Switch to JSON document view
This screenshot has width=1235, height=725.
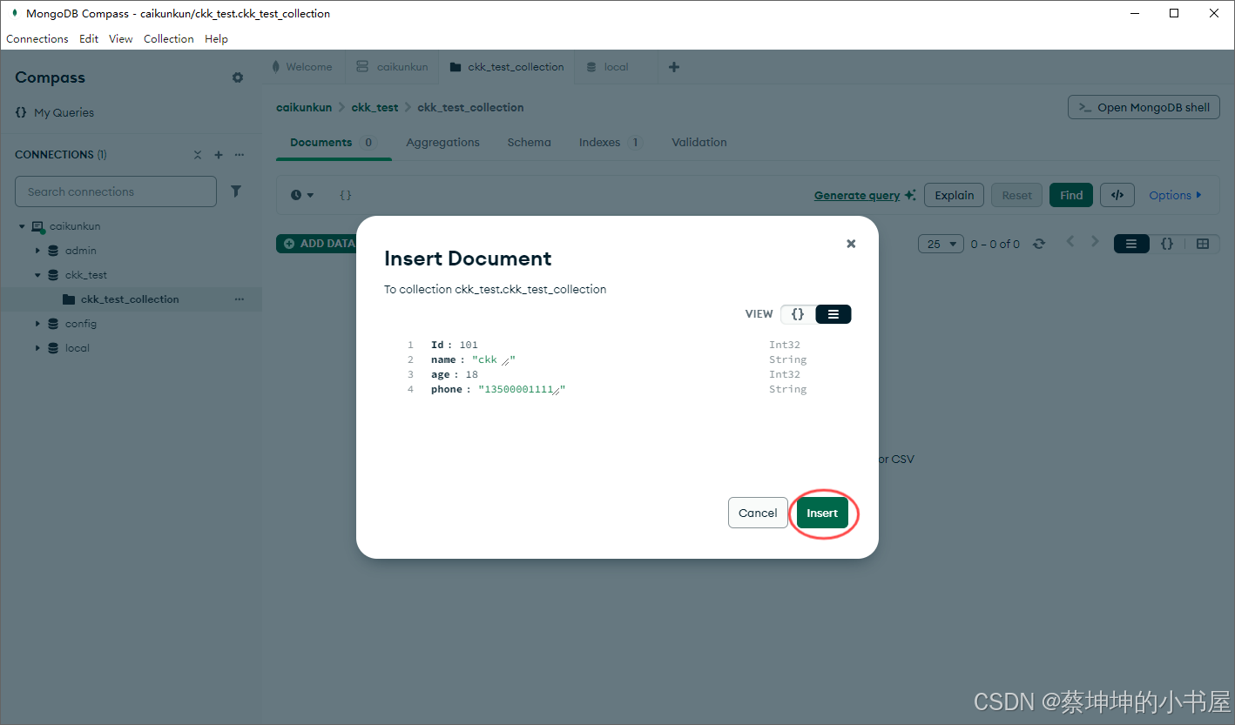(1167, 244)
